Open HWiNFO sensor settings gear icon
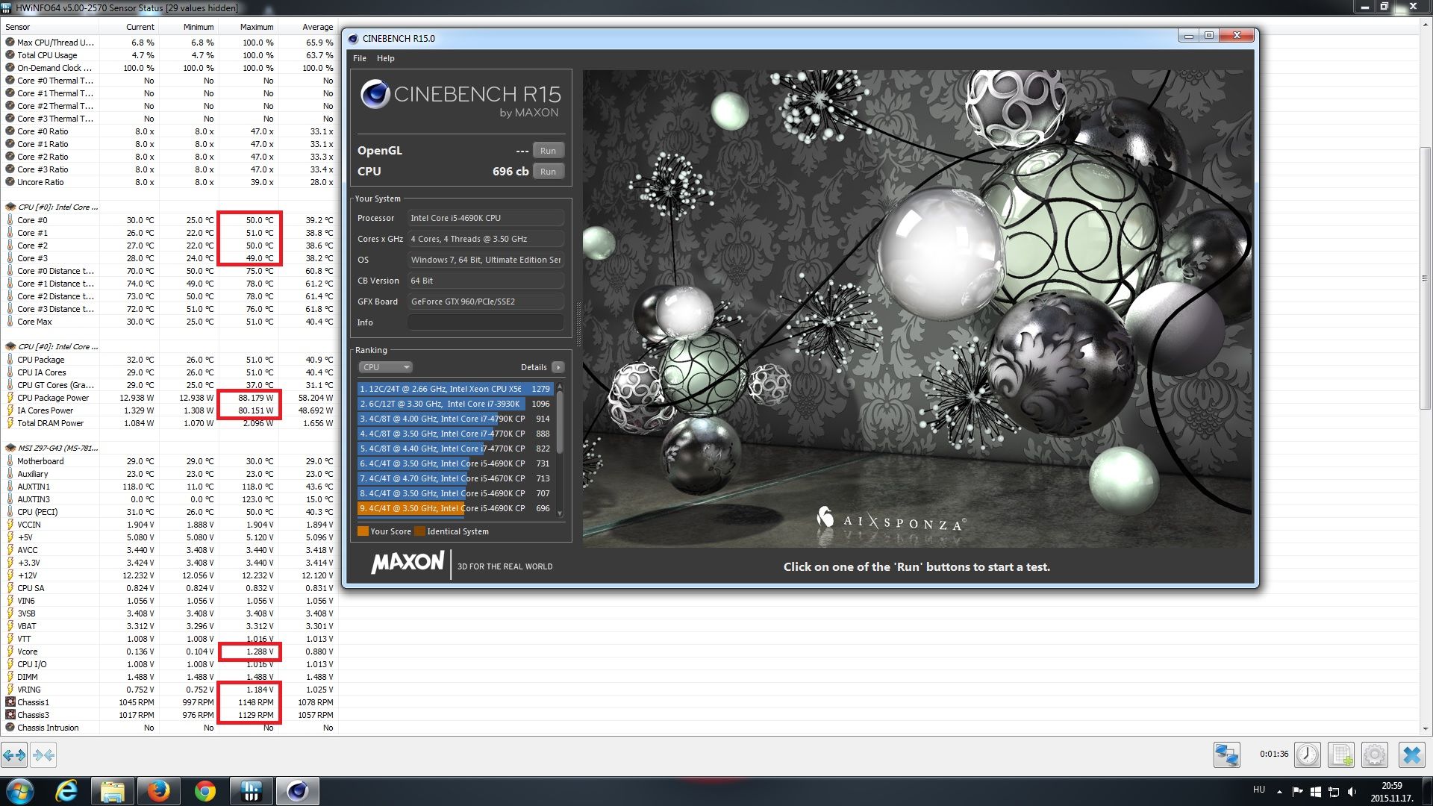1433x806 pixels. coord(1375,755)
